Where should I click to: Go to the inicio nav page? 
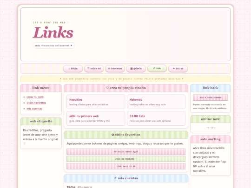(x=73, y=69)
